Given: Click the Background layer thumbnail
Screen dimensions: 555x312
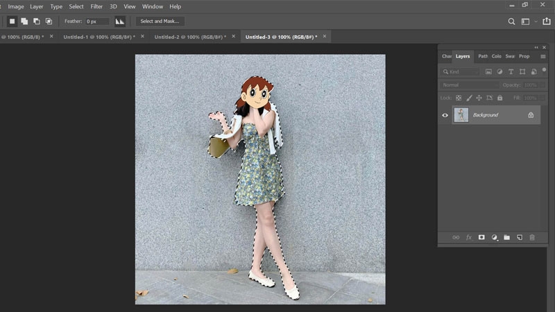Looking at the screenshot, I should [x=461, y=115].
